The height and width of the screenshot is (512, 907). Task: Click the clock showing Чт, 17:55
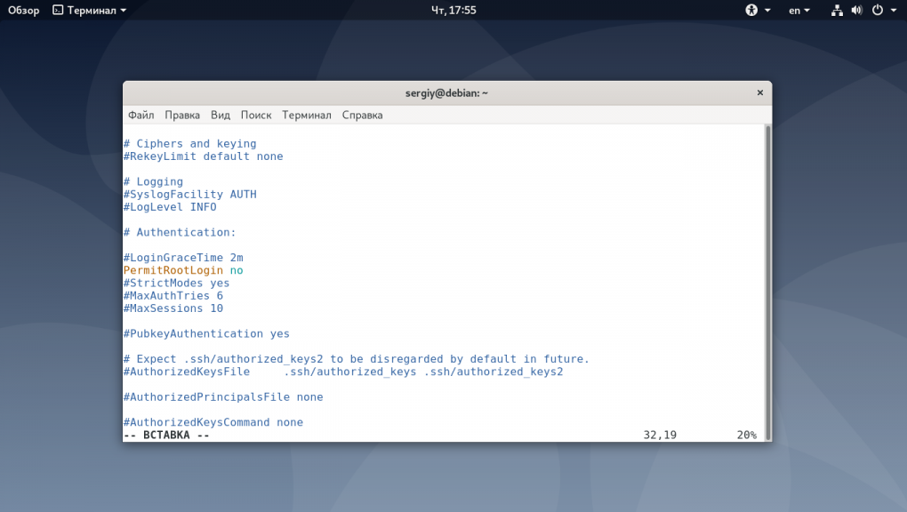point(453,10)
